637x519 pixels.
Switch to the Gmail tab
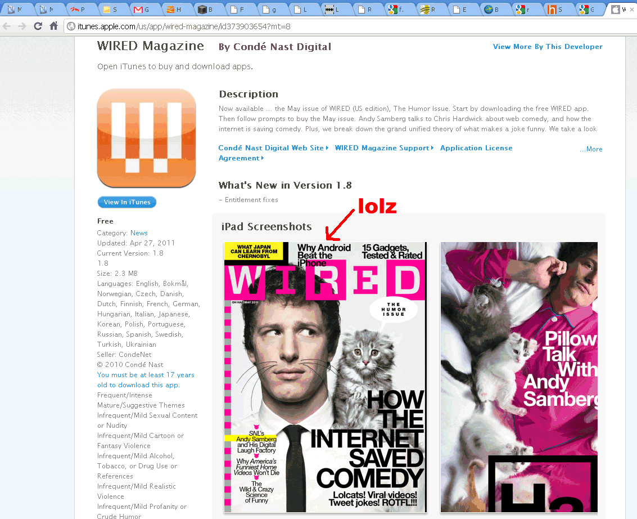point(142,10)
